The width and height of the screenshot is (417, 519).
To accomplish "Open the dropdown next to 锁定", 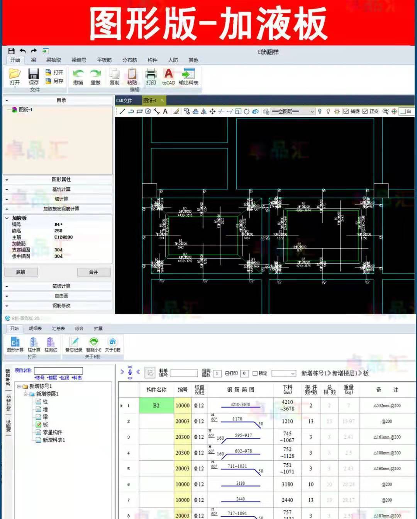I will 284,373.
